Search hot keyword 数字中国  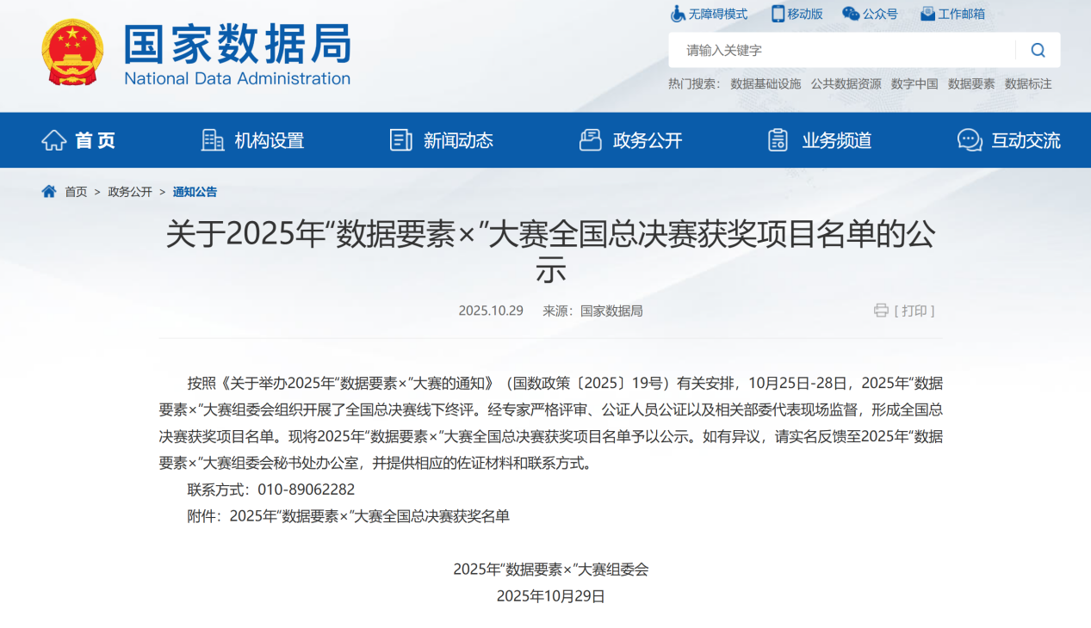point(913,83)
